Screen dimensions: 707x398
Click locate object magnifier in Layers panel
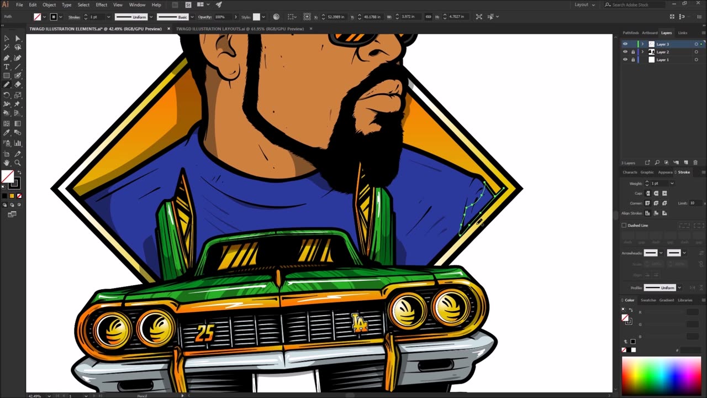pyautogui.click(x=657, y=163)
